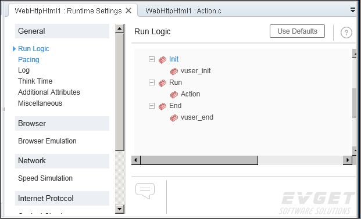This screenshot has width=361, height=219.
Task: Collapse the End tree node
Action: click(x=152, y=106)
